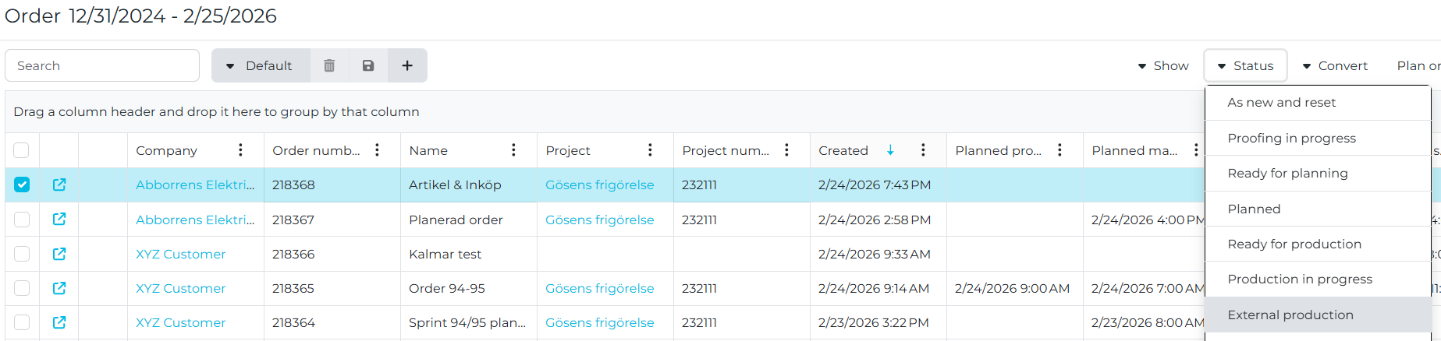The height and width of the screenshot is (341, 1441).
Task: Open the Gösens frigörelse project link for order 218367
Action: pyautogui.click(x=599, y=220)
